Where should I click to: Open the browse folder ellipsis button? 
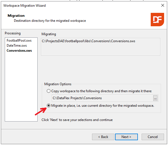pyautogui.click(x=155, y=98)
